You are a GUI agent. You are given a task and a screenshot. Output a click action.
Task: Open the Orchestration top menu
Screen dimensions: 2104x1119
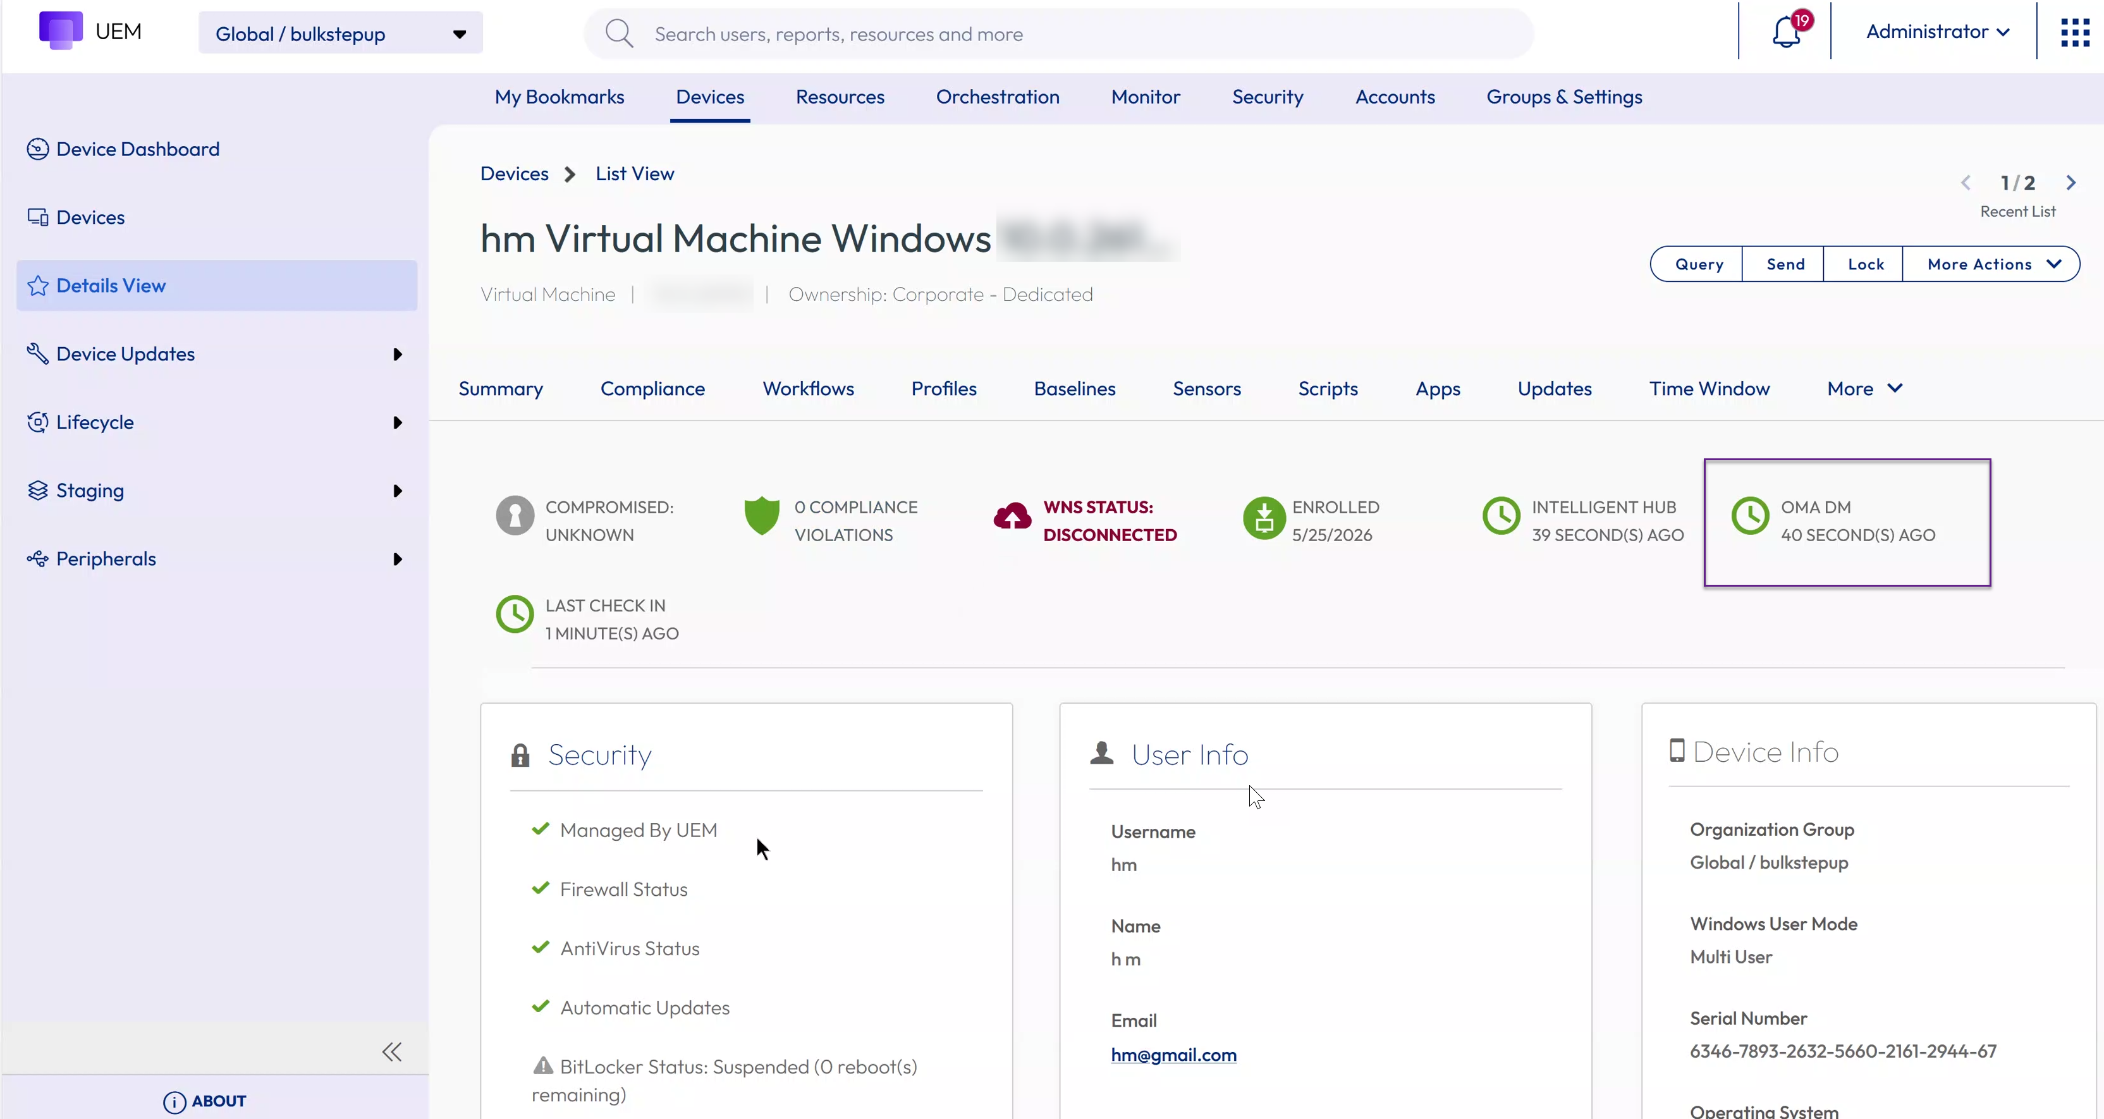(997, 97)
